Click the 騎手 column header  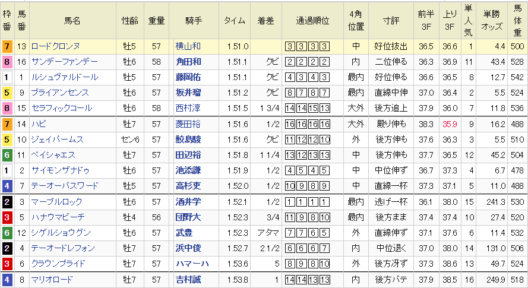[x=194, y=20]
